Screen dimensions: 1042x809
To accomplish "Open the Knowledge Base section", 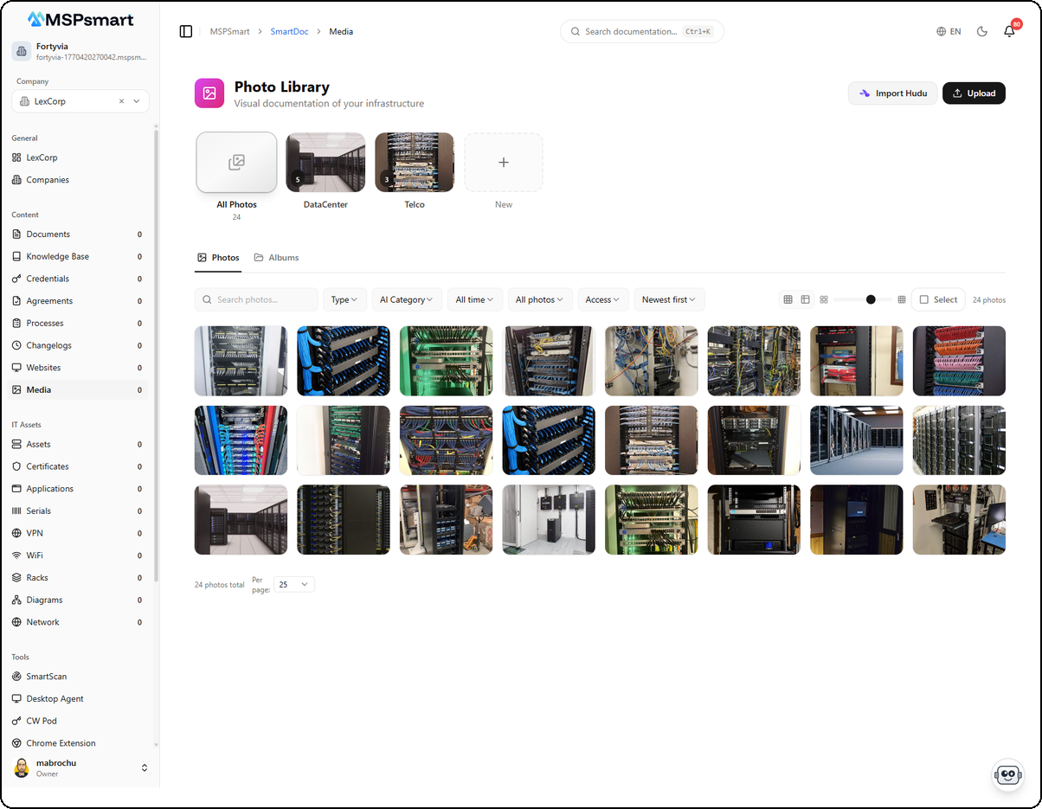I will click(57, 256).
